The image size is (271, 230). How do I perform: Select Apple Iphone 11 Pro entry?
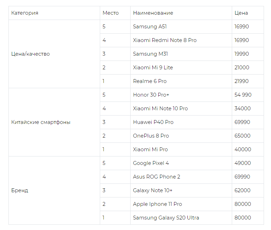pyautogui.click(x=181, y=204)
